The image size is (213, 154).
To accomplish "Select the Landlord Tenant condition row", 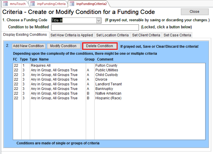I will pos(108,84).
